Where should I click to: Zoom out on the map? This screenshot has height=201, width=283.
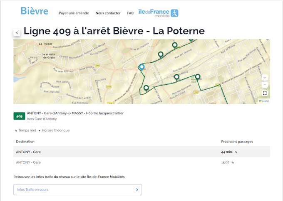(265, 85)
